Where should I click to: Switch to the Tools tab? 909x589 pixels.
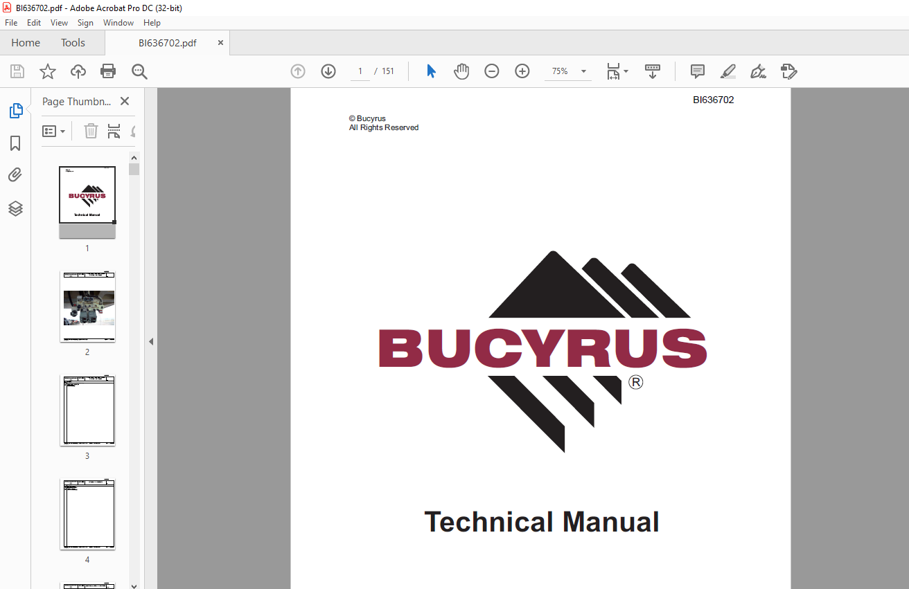coord(73,43)
